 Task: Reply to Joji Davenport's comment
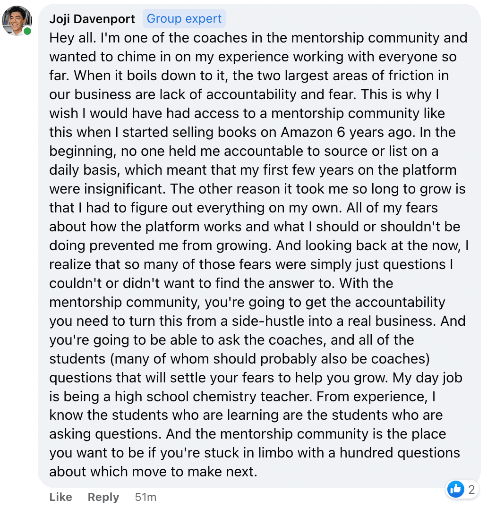[x=103, y=497]
